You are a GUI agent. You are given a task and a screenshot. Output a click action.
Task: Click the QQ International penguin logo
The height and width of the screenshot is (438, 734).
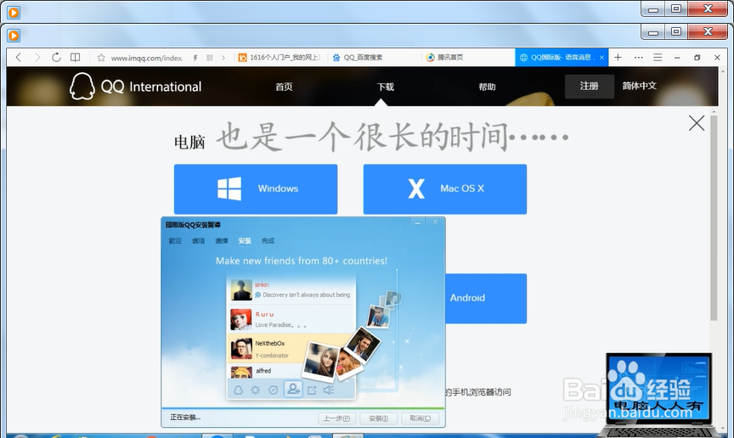pyautogui.click(x=82, y=86)
